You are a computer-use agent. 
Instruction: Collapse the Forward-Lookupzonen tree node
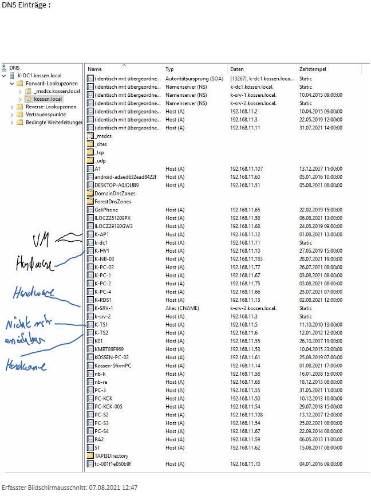click(12, 84)
